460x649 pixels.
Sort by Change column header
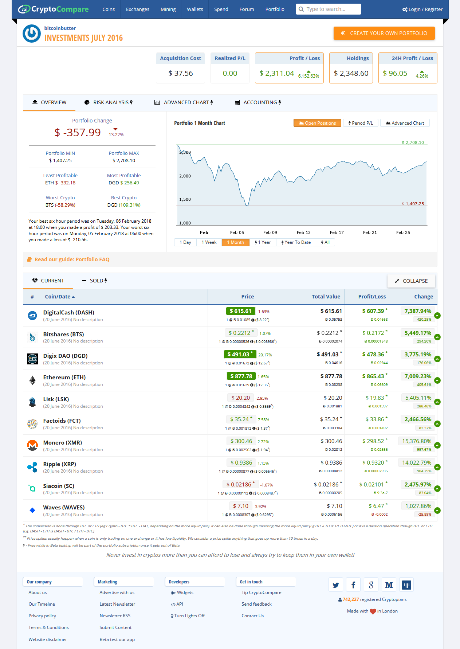424,297
